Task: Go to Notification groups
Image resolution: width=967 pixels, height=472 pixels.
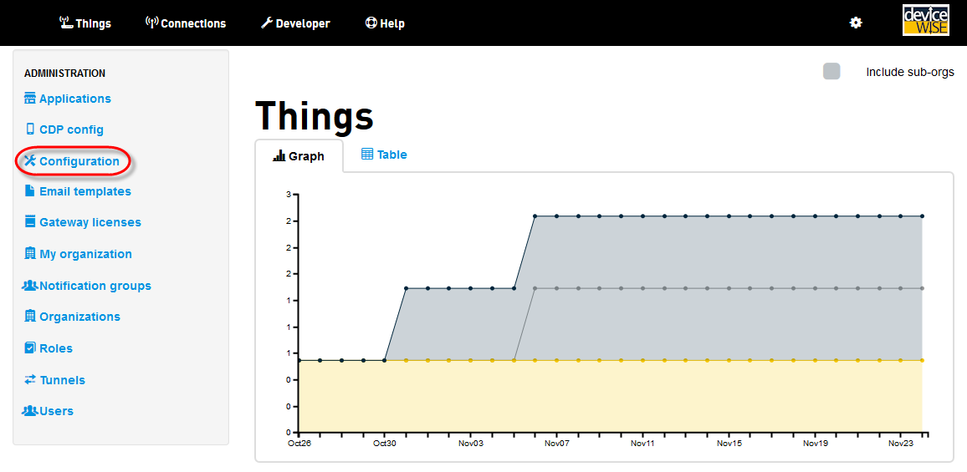Action: (x=95, y=286)
